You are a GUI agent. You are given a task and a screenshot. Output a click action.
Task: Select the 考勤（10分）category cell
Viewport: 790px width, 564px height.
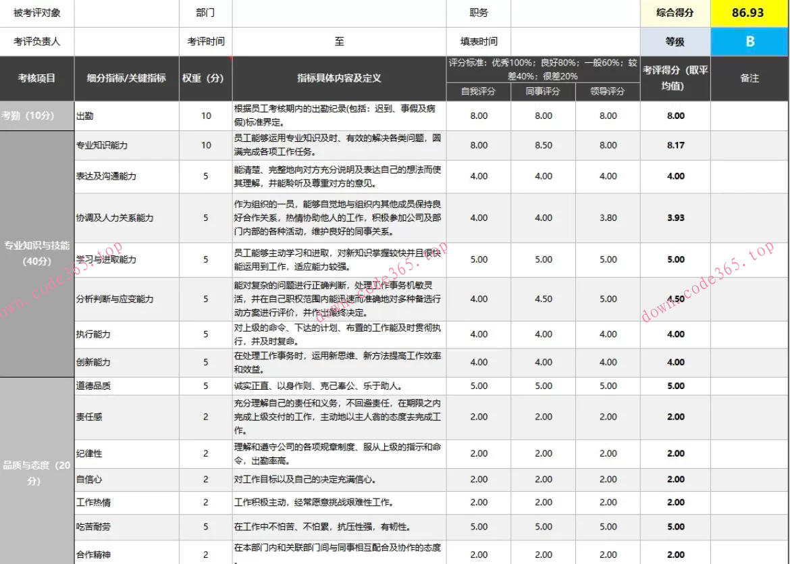pyautogui.click(x=36, y=115)
